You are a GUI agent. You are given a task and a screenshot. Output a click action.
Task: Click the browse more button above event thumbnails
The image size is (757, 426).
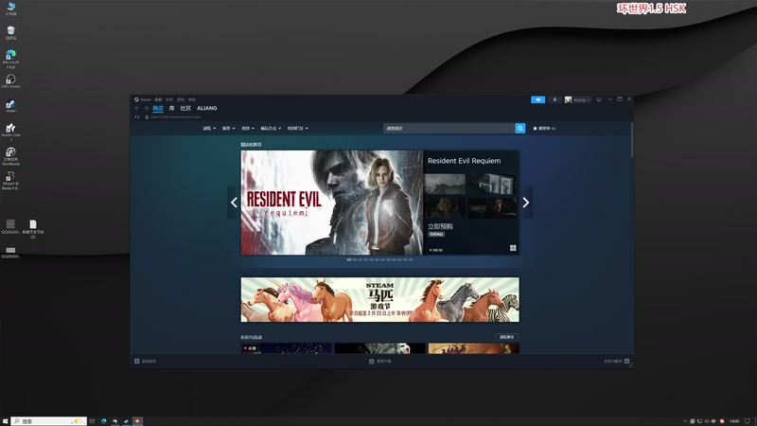(x=507, y=337)
